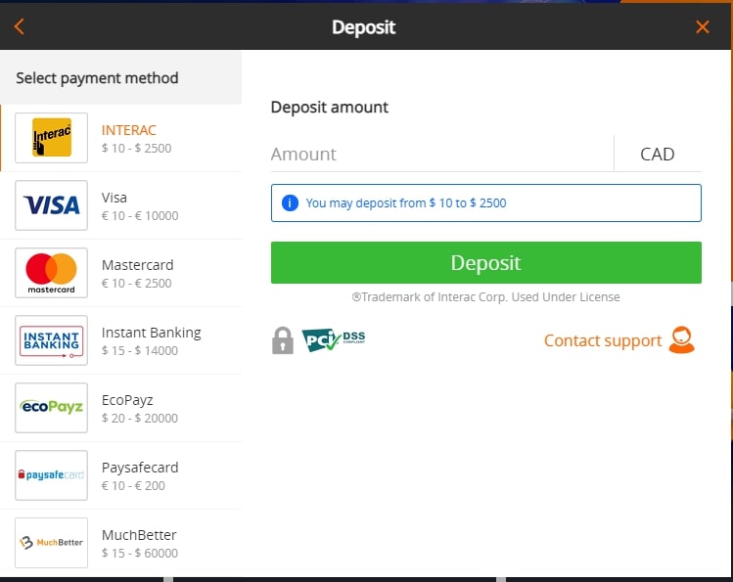Select MuchBetter payment method label

[x=139, y=535]
